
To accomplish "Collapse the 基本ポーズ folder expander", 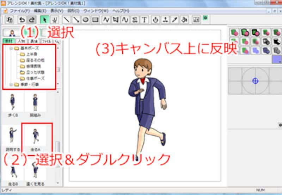I will coord(11,48).
